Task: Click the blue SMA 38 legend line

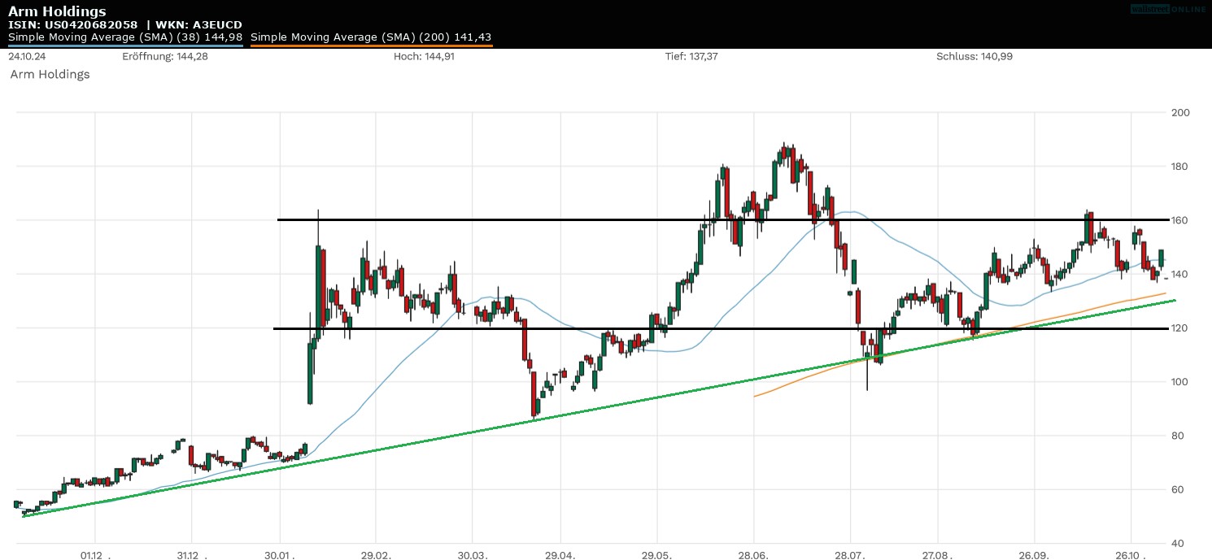Action: coord(125,46)
